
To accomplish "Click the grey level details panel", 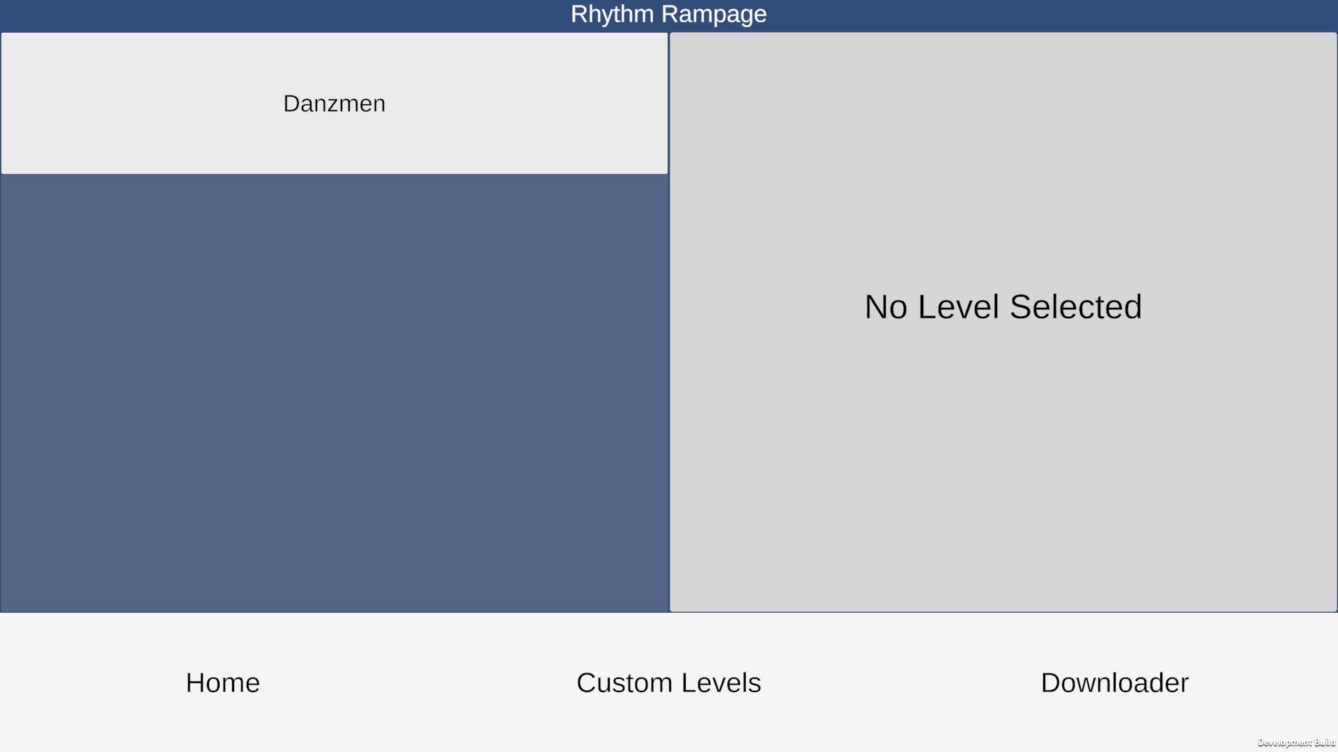I will [1003, 487].
